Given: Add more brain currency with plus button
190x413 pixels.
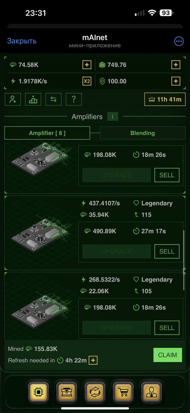Looking at the screenshot, I should [87, 65].
